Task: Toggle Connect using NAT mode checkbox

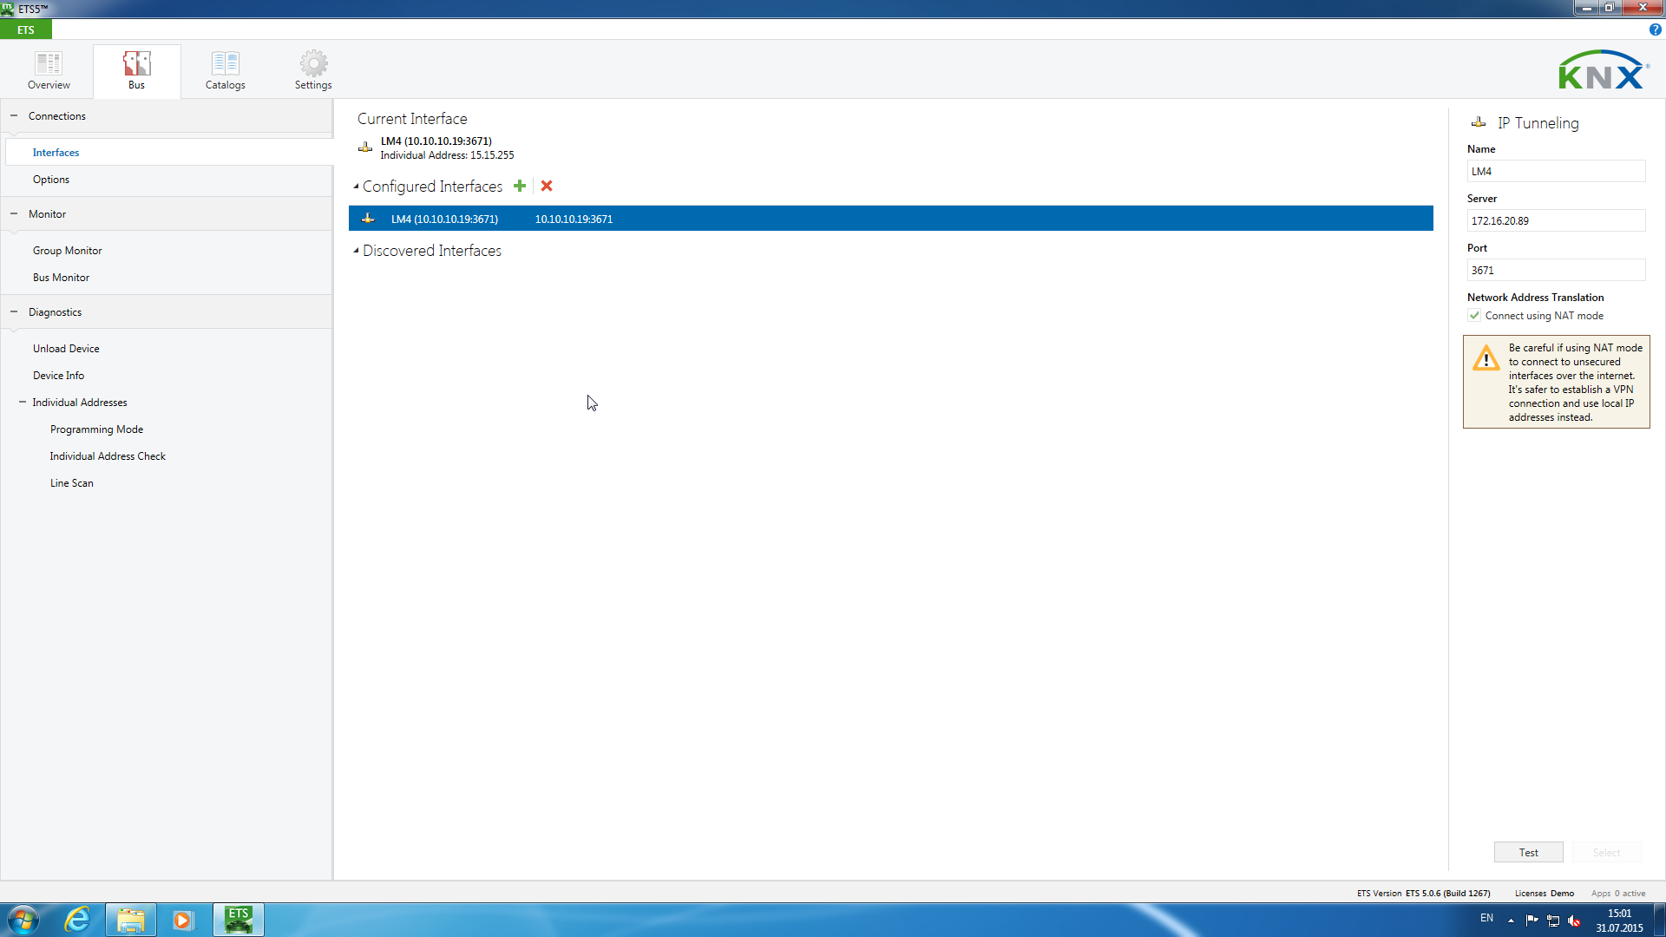Action: [1474, 316]
